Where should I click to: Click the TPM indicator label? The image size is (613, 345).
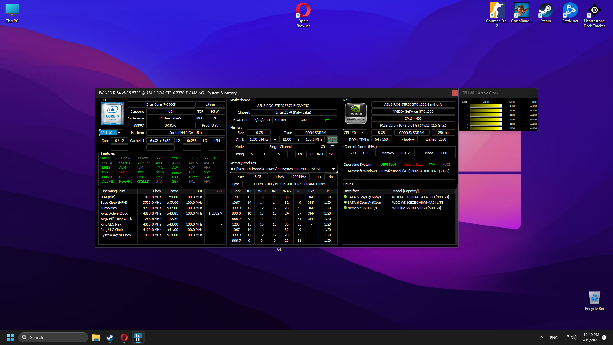[x=432, y=165]
